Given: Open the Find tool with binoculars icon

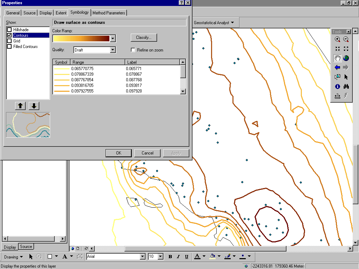Looking at the screenshot, I should coord(346,87).
